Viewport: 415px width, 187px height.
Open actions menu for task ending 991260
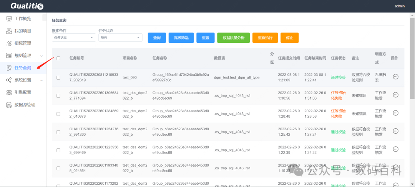click(396, 131)
